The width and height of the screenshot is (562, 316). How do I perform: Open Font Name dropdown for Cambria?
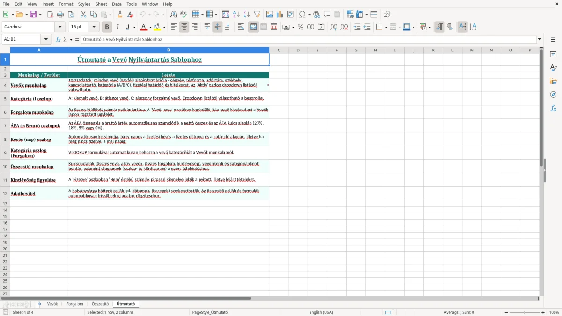point(60,27)
